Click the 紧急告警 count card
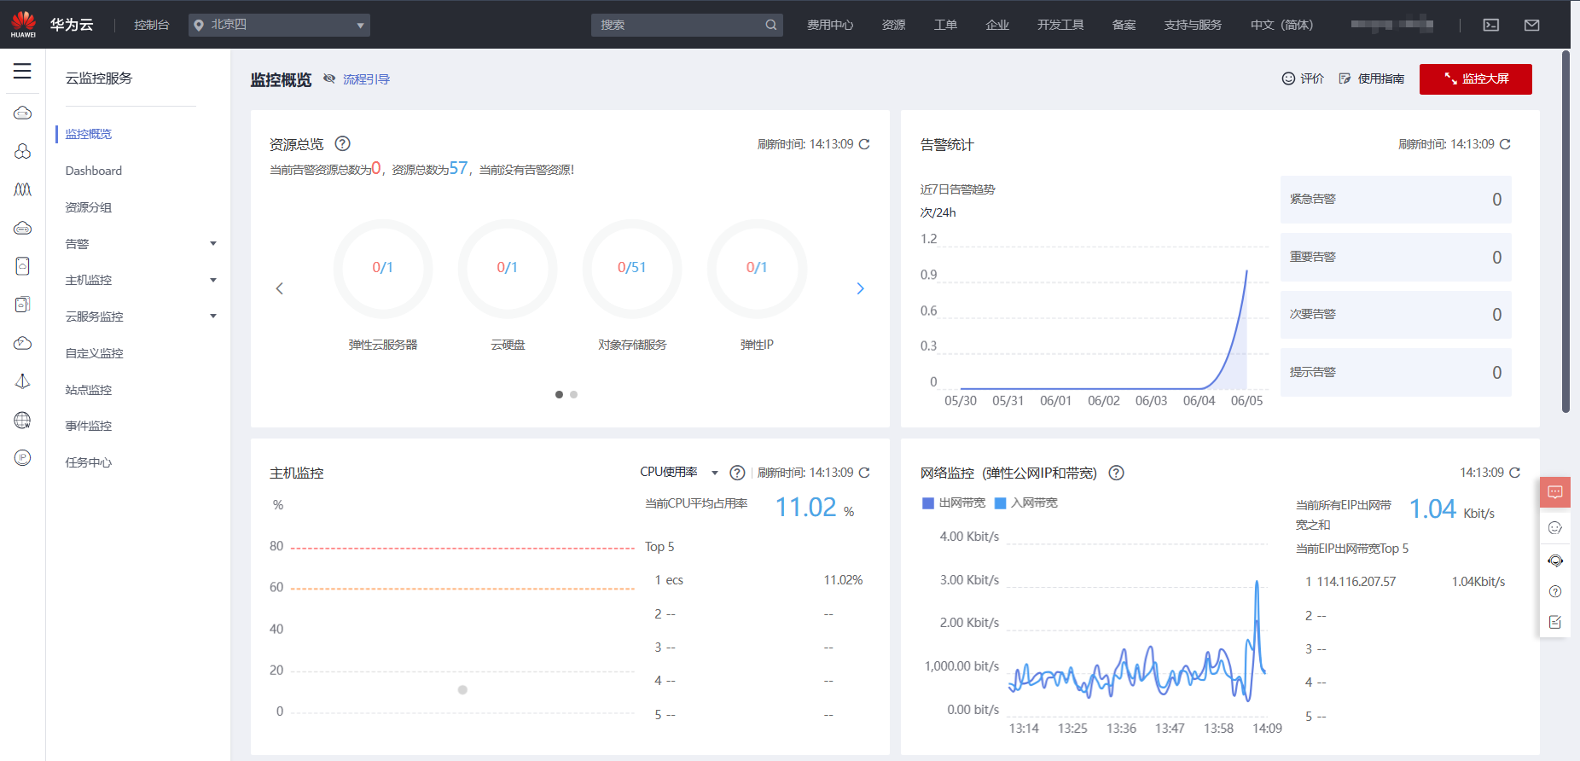1580x761 pixels. (1396, 200)
